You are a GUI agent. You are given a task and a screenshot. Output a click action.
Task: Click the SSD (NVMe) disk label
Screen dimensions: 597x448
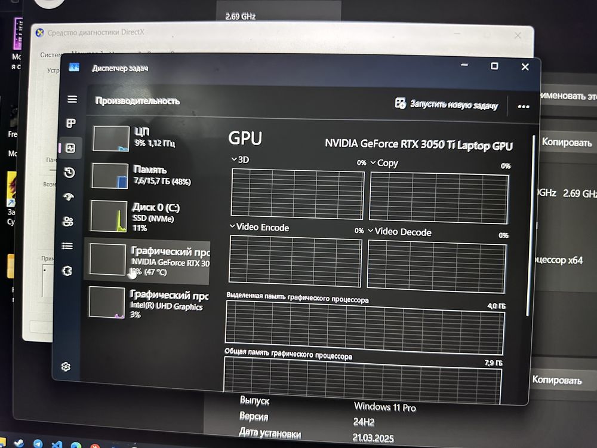pos(153,218)
